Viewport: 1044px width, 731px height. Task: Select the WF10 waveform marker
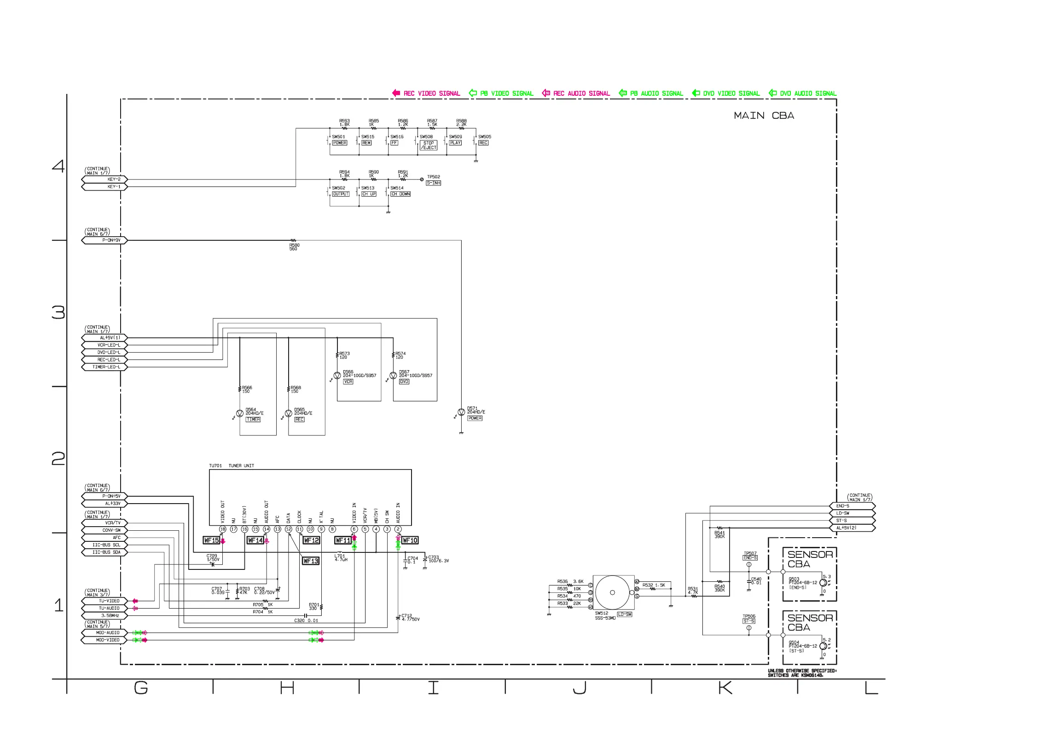click(x=410, y=540)
